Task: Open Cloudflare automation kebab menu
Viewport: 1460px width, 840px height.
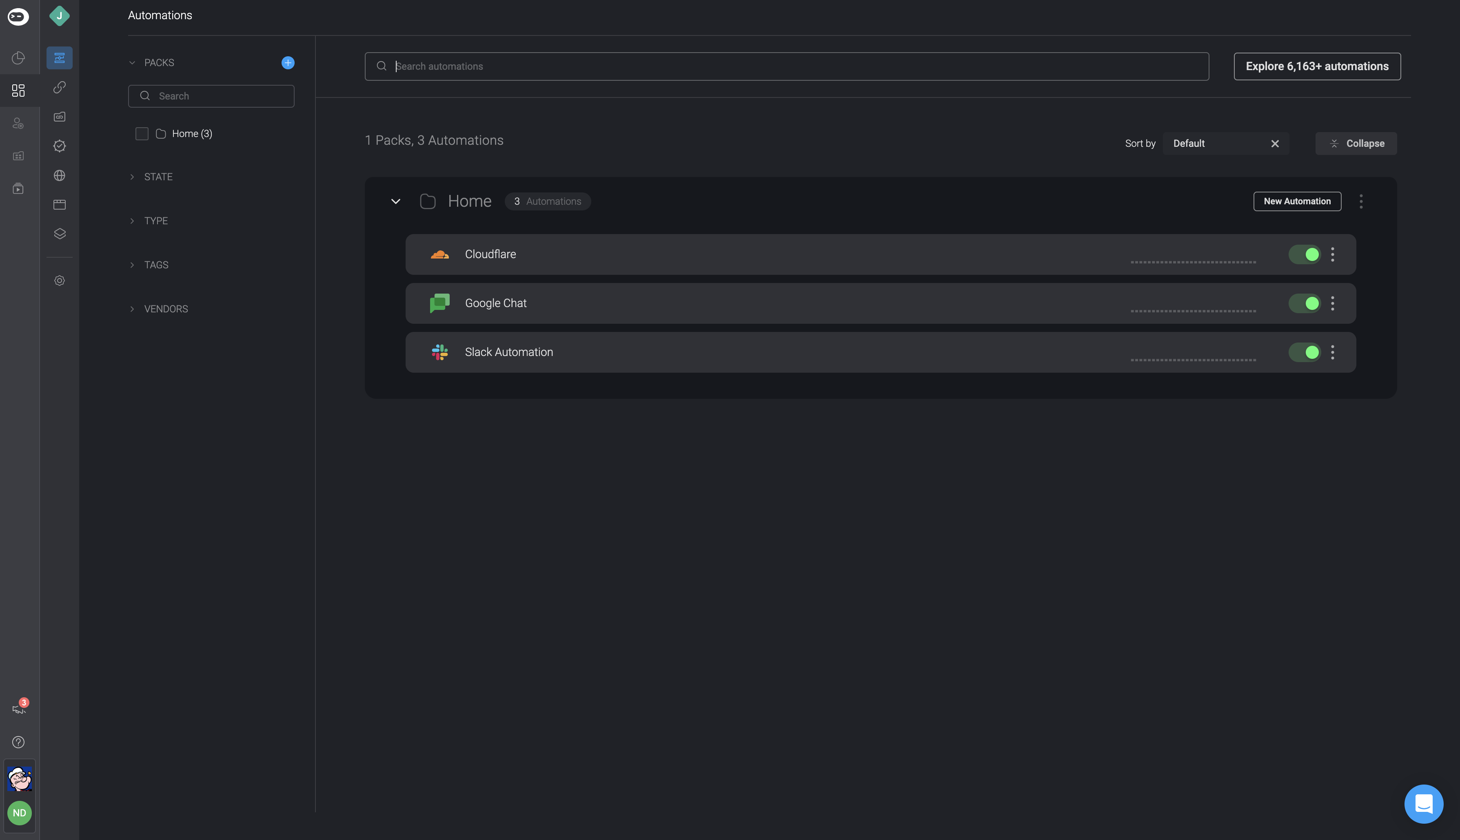Action: click(1332, 254)
